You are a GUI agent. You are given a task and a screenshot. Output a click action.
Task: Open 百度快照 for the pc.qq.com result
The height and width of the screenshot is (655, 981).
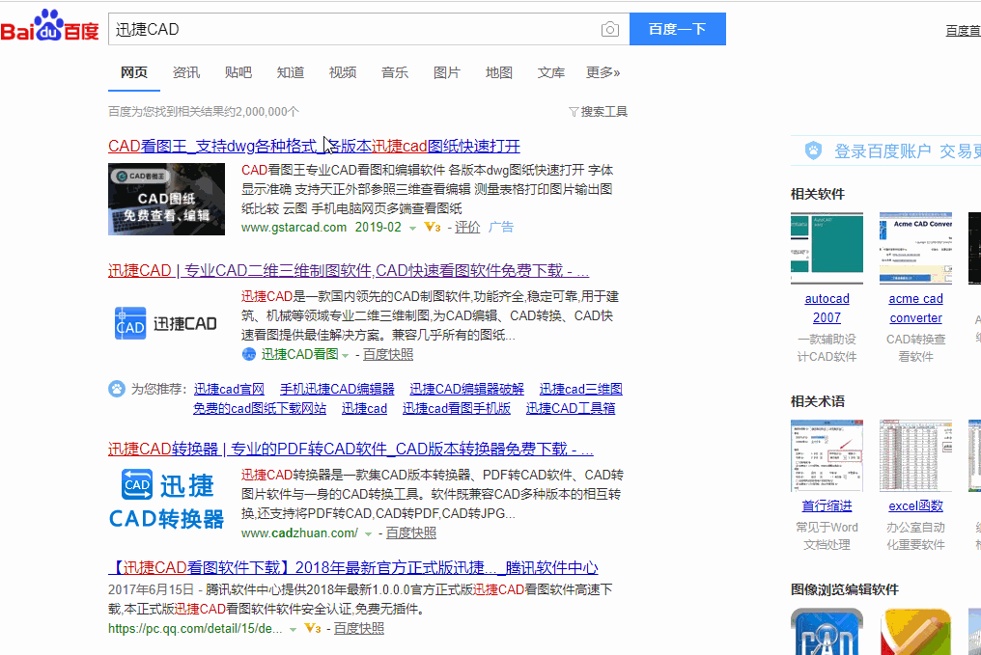359,628
